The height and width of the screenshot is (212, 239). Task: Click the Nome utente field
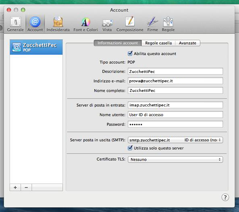[x=175, y=114]
